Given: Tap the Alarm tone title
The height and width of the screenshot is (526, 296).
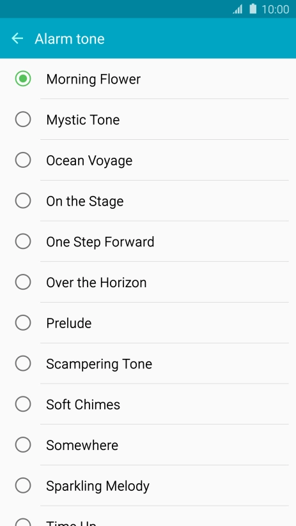Looking at the screenshot, I should (x=70, y=38).
